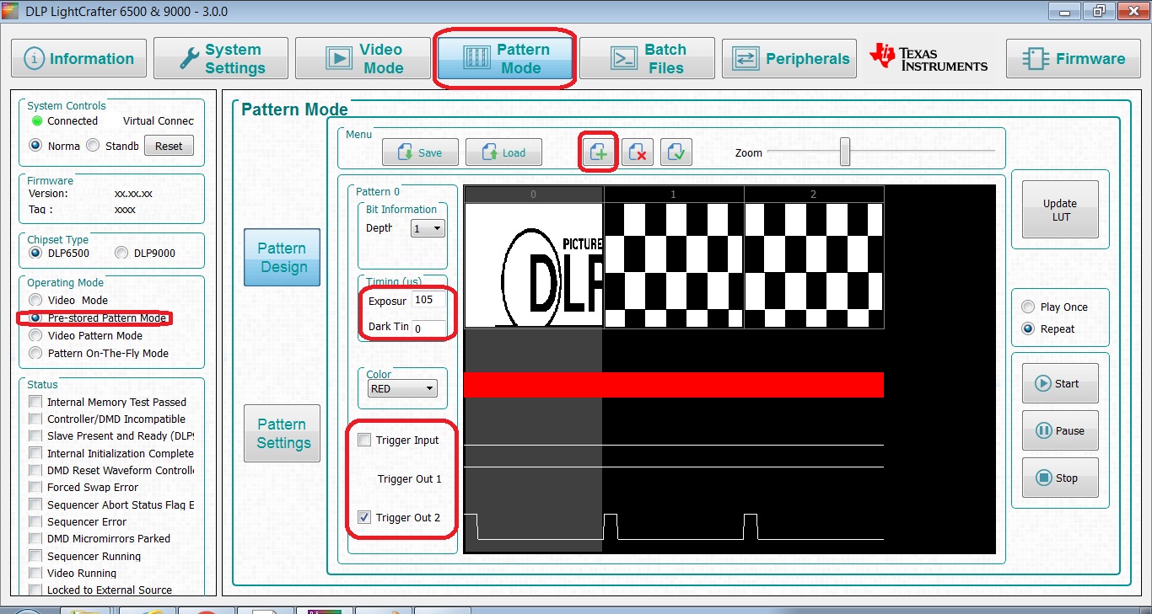The height and width of the screenshot is (614, 1152).
Task: Click pattern column header 2
Action: pos(814,195)
